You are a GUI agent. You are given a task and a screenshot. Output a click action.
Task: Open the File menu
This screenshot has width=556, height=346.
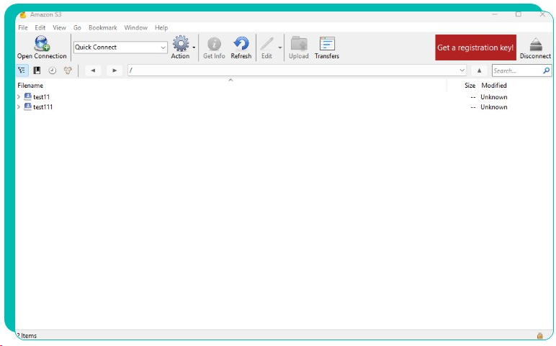[x=23, y=27]
